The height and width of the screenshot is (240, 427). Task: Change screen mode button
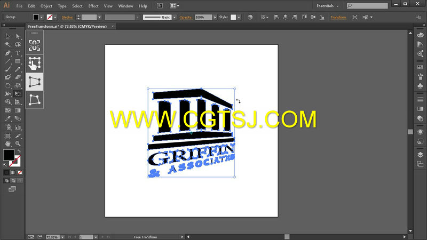coord(12,189)
